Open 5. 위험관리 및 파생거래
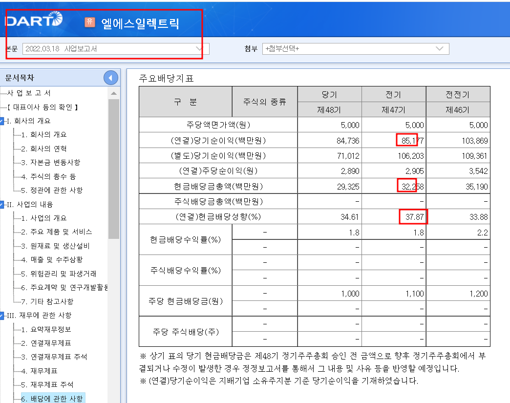Screen dimensions: 510x403 (x=59, y=274)
